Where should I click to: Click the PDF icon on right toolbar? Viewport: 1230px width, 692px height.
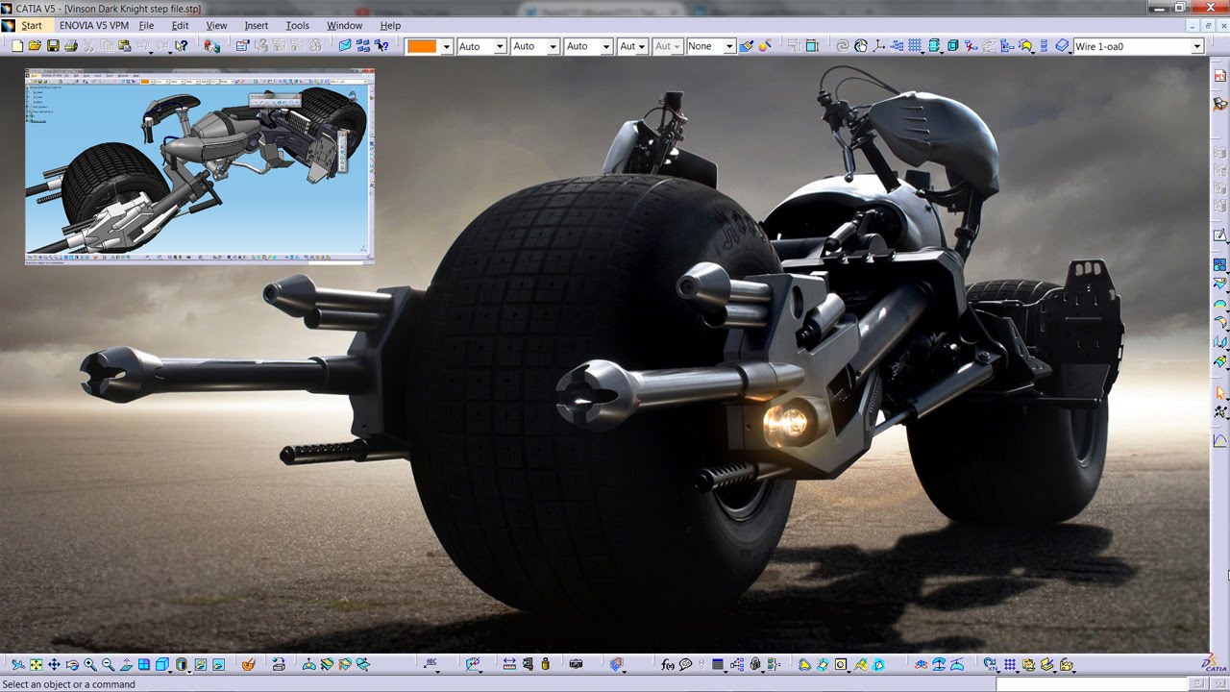(x=1220, y=75)
